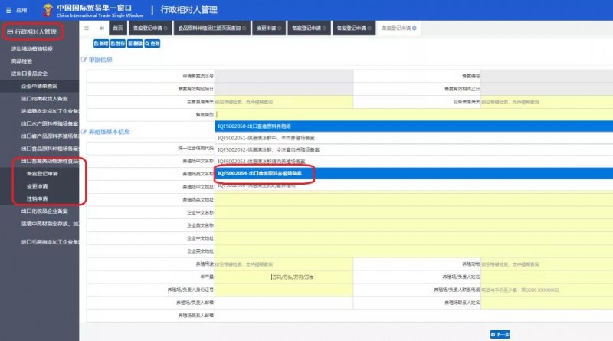The image size is (613, 341).
Task: Open the hamburger 应用 menu icon
Action: [9, 10]
